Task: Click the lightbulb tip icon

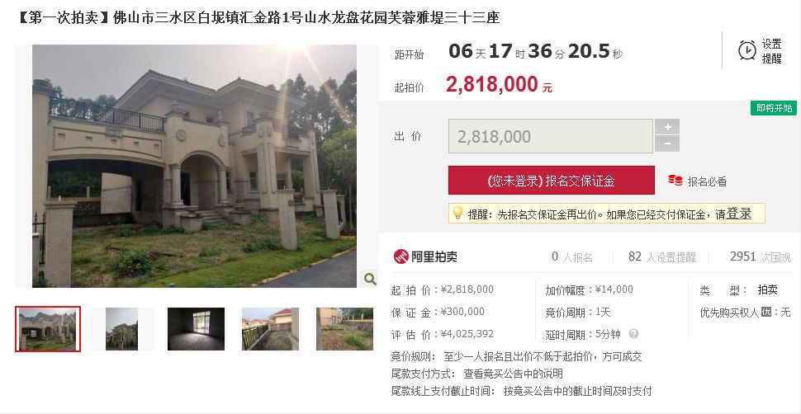Action: 457,213
